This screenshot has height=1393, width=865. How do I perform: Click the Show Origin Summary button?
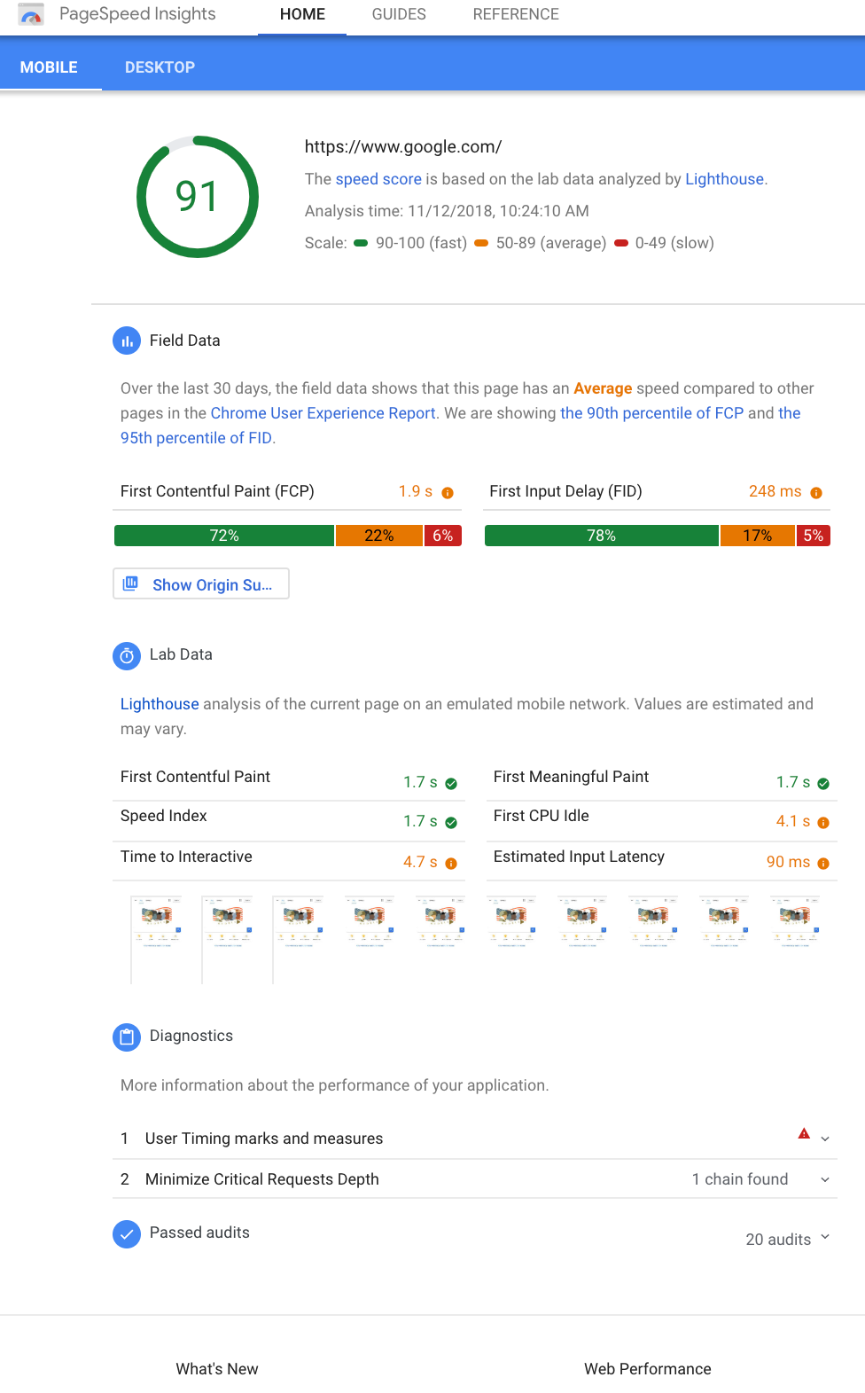(201, 584)
